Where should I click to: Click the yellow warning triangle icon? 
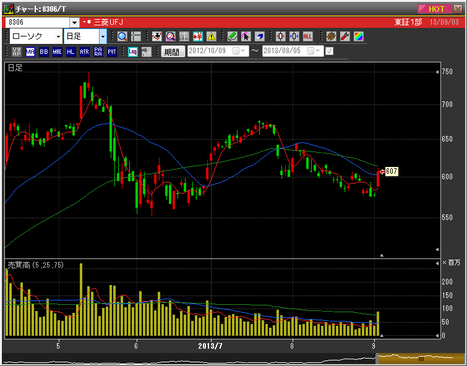[x=212, y=36]
